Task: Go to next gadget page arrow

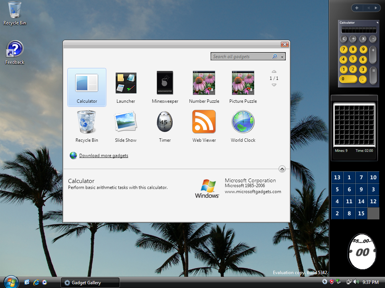Action: click(274, 85)
